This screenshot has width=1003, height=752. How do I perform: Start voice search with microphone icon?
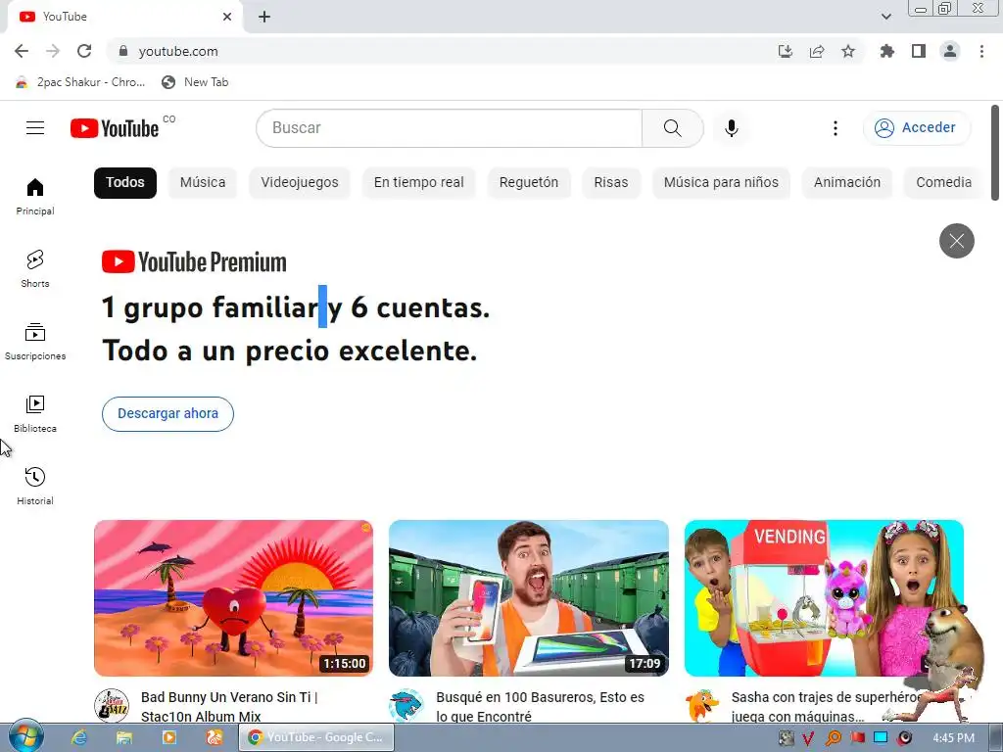point(731,128)
